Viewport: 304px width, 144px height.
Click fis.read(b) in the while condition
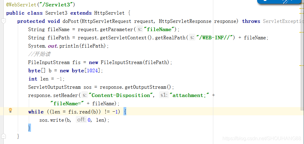tap(84, 112)
